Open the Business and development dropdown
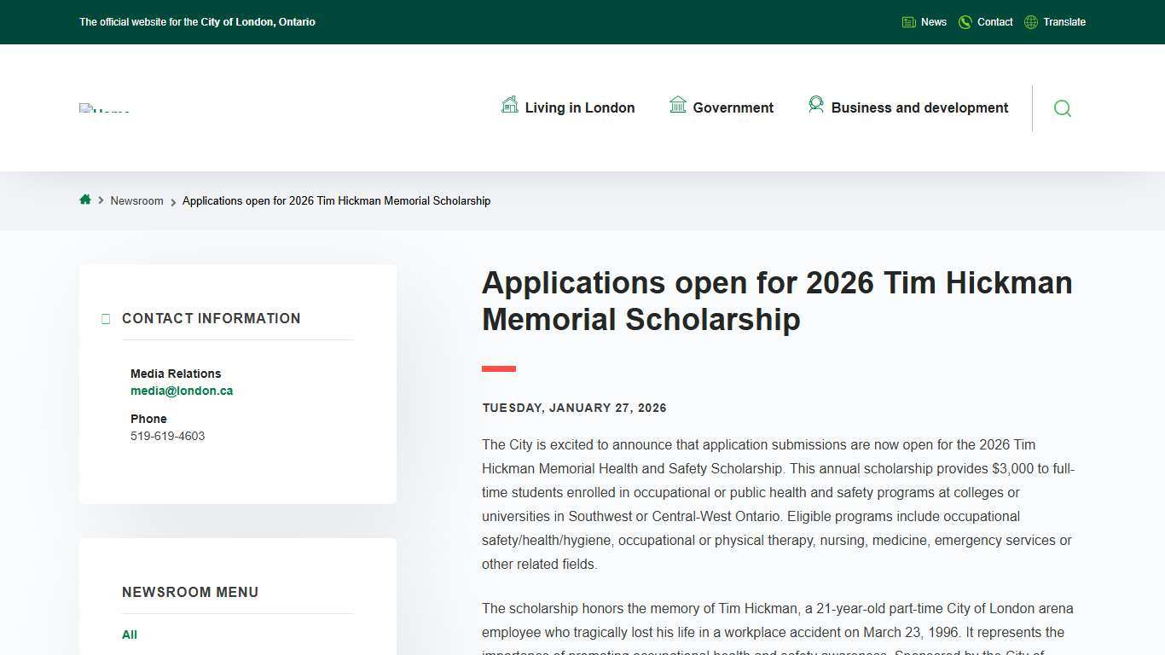The image size is (1165, 655). tap(919, 107)
